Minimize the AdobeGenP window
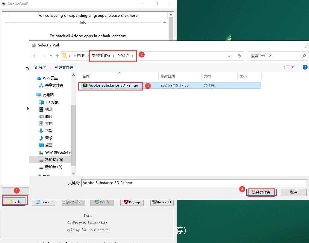309x243 pixels. pos(143,4)
